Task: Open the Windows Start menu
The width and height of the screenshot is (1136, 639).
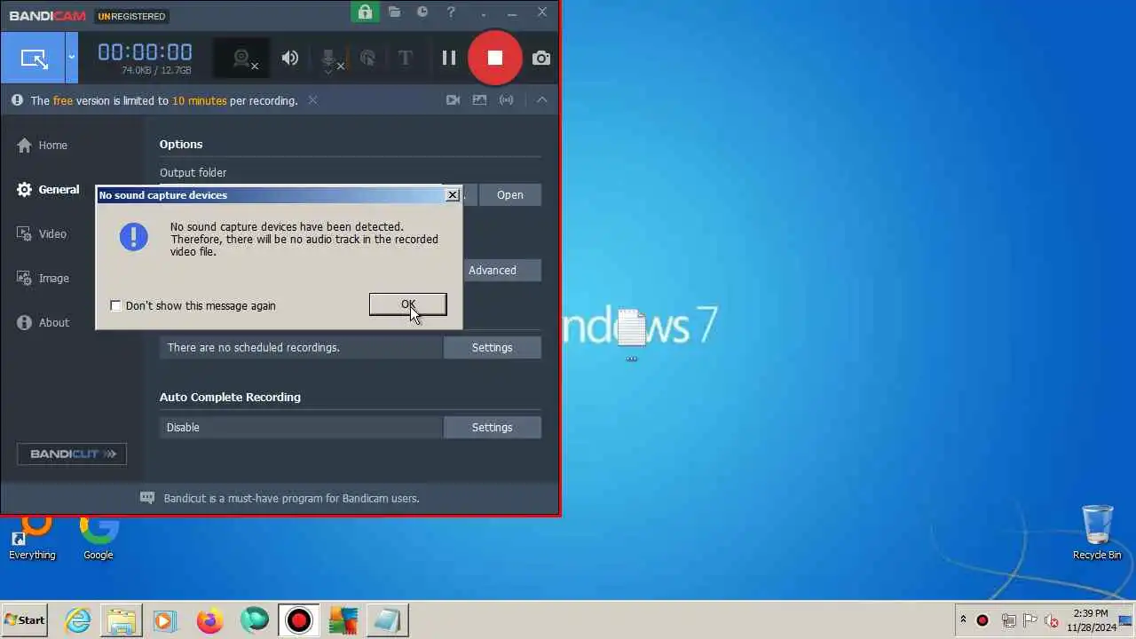Action: tap(25, 620)
